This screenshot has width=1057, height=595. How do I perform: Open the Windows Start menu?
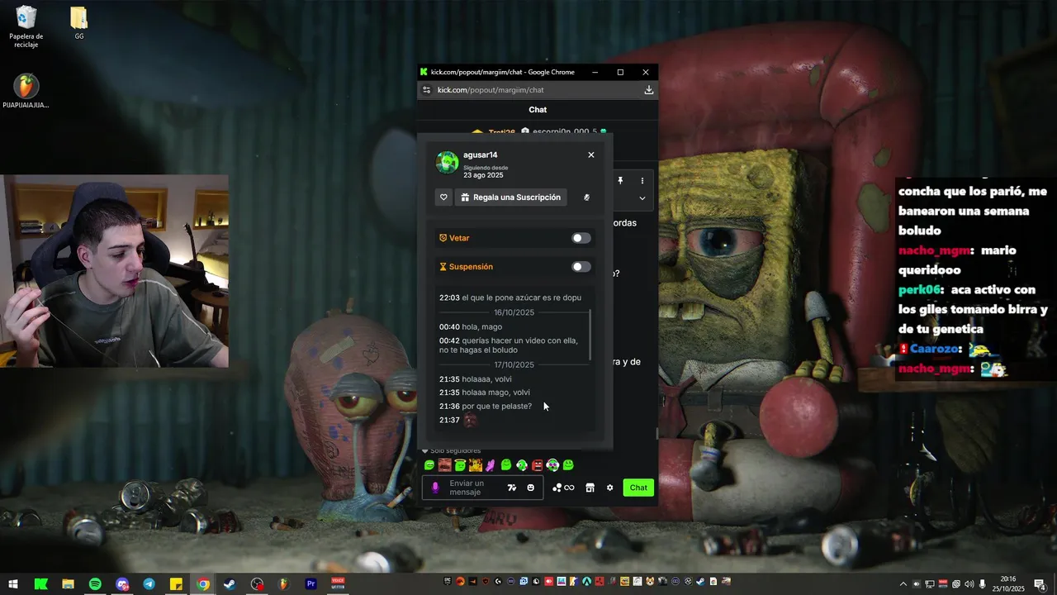(13, 583)
